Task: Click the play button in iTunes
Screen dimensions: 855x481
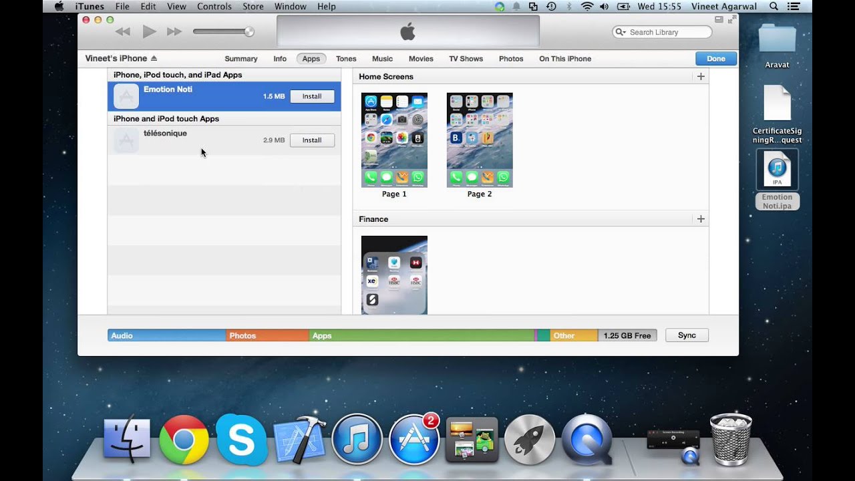Action: pos(149,31)
